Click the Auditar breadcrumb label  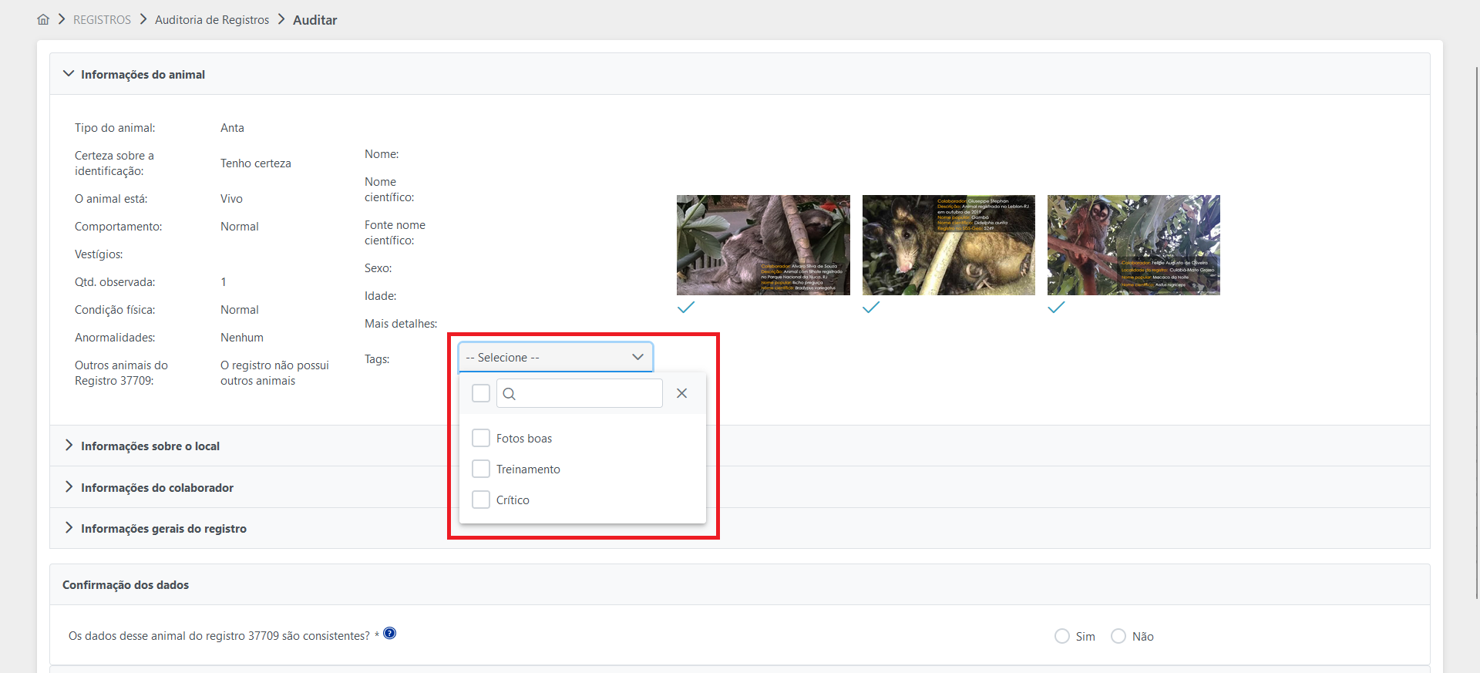click(314, 20)
